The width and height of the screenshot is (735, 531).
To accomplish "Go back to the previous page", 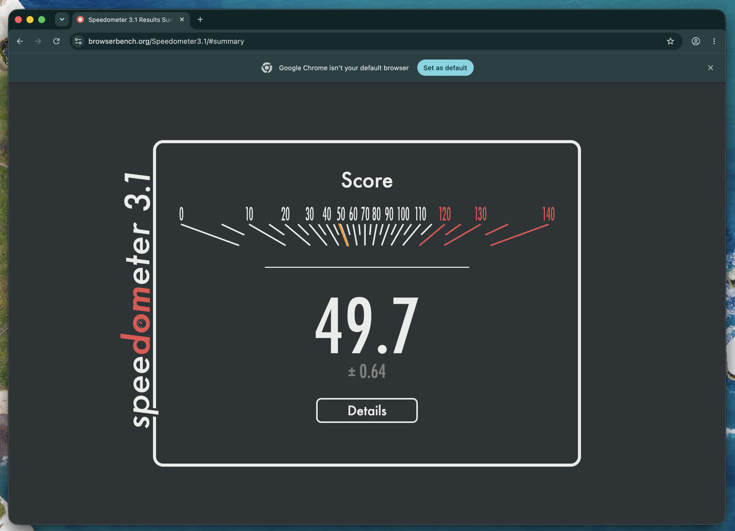I will pyautogui.click(x=20, y=41).
